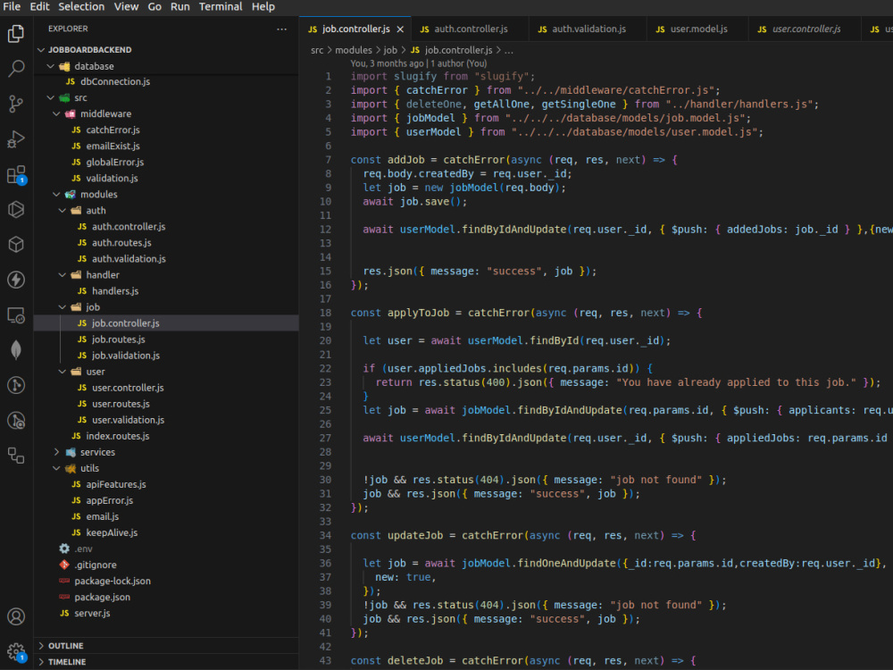Open the Manage gear icon
The height and width of the screenshot is (670, 893).
point(16,651)
